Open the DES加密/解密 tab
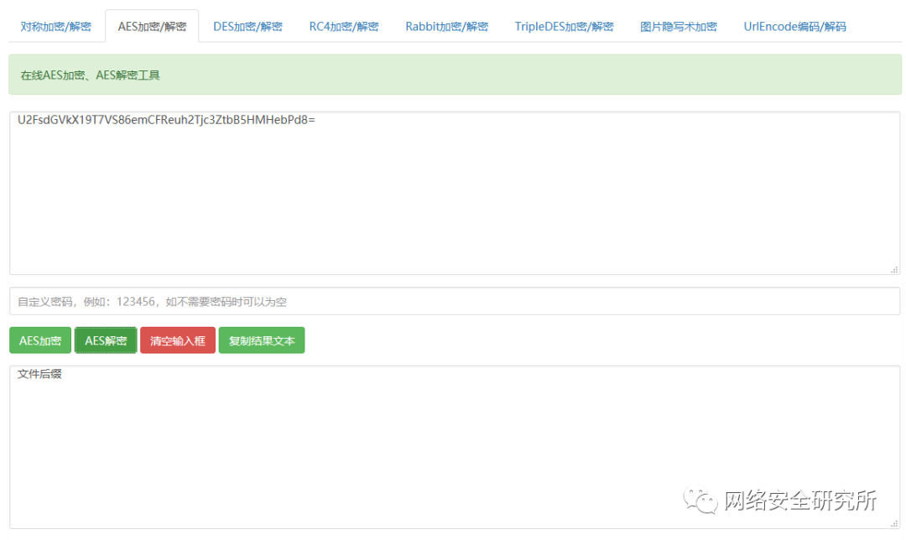The width and height of the screenshot is (906, 540). [x=247, y=26]
